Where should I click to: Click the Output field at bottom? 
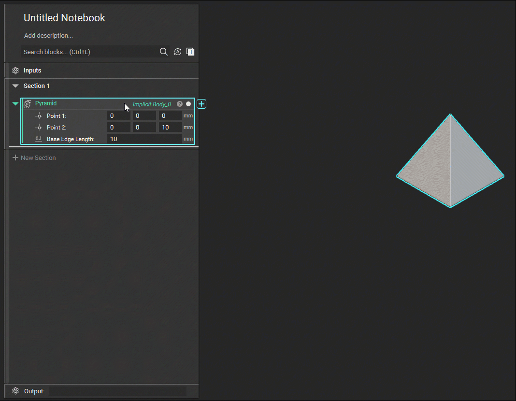point(118,391)
